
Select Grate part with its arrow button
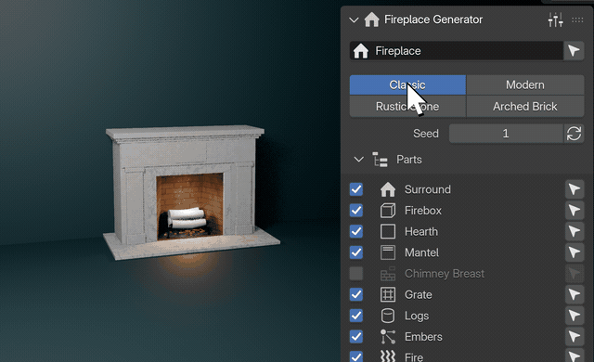click(x=575, y=294)
